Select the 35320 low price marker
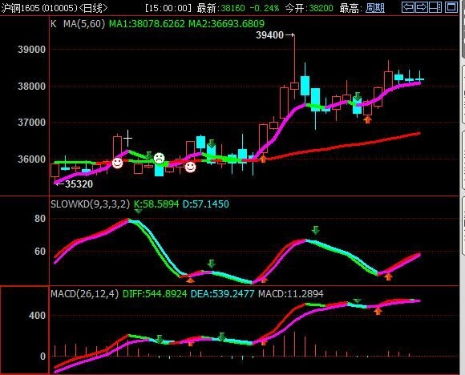Viewport: 465px width, 375px height. click(79, 183)
